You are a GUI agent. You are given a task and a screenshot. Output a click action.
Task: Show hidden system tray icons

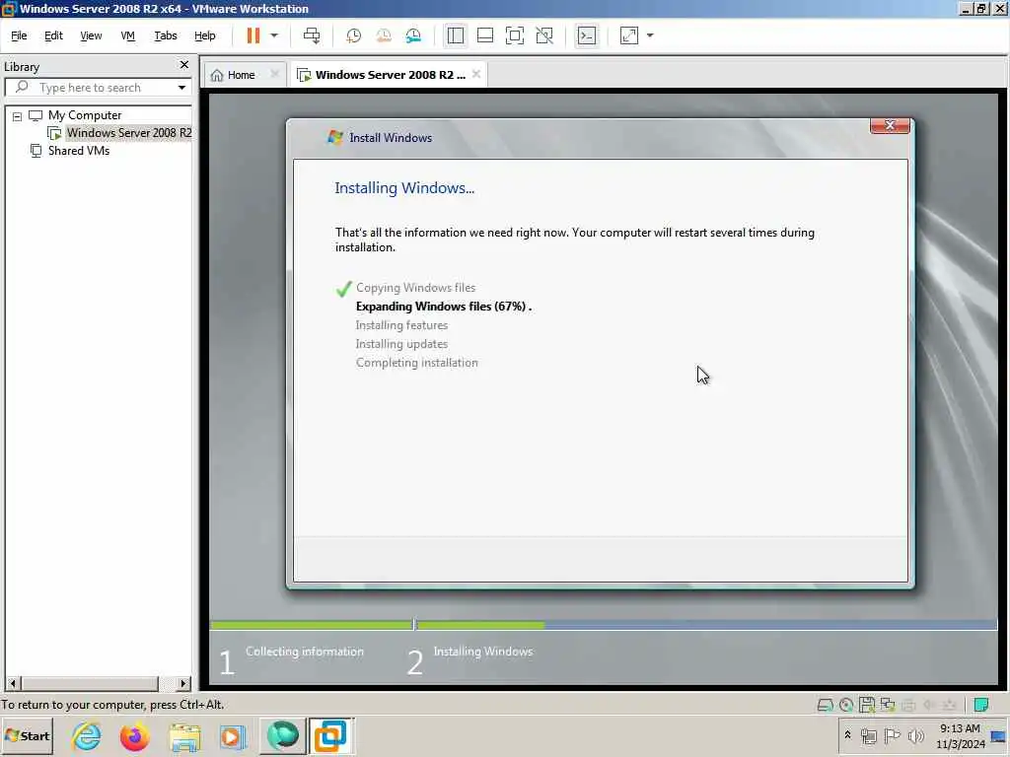847,735
